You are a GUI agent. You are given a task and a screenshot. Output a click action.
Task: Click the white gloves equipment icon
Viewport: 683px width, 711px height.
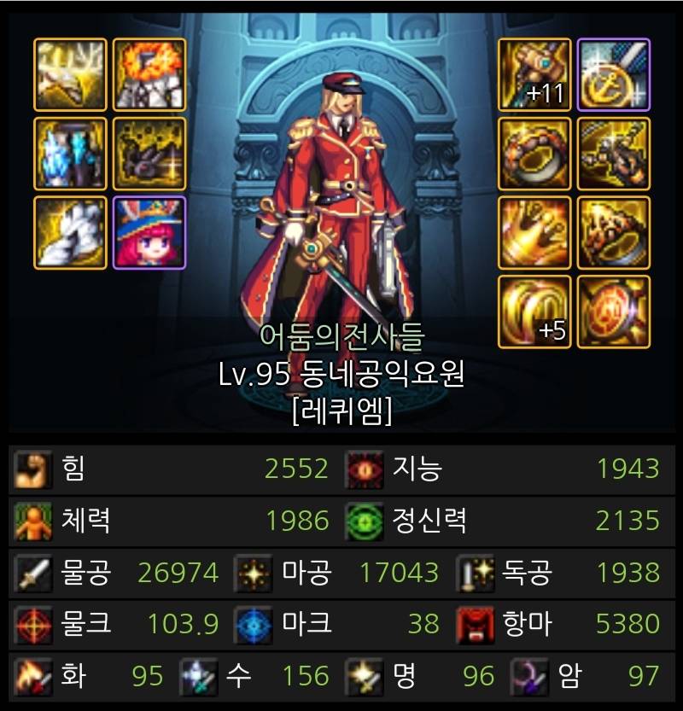pos(70,233)
